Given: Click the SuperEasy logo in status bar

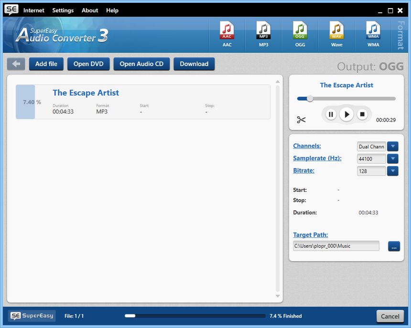Looking at the screenshot, I should coord(32,316).
